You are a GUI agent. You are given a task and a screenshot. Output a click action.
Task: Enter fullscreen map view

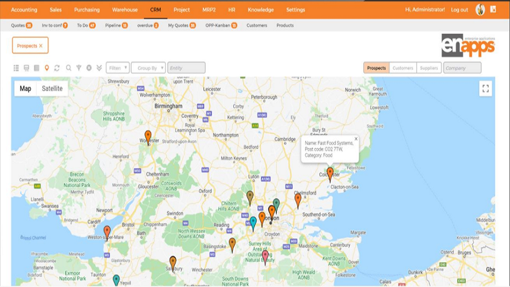click(485, 88)
